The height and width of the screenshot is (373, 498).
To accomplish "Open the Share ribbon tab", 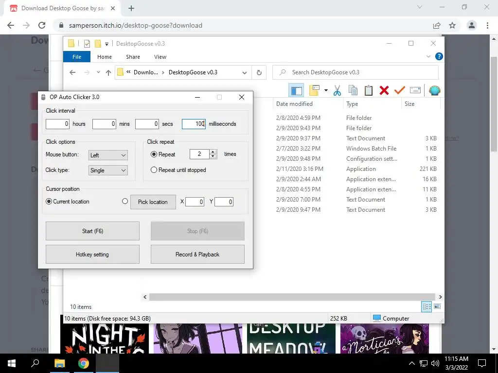I will pyautogui.click(x=133, y=57).
